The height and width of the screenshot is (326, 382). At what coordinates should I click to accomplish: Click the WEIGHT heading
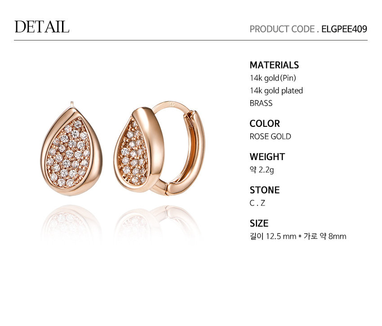(267, 157)
